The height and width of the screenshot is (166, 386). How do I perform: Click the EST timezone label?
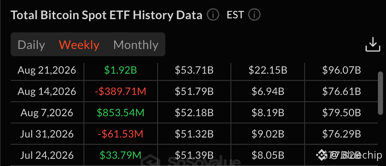pos(235,15)
